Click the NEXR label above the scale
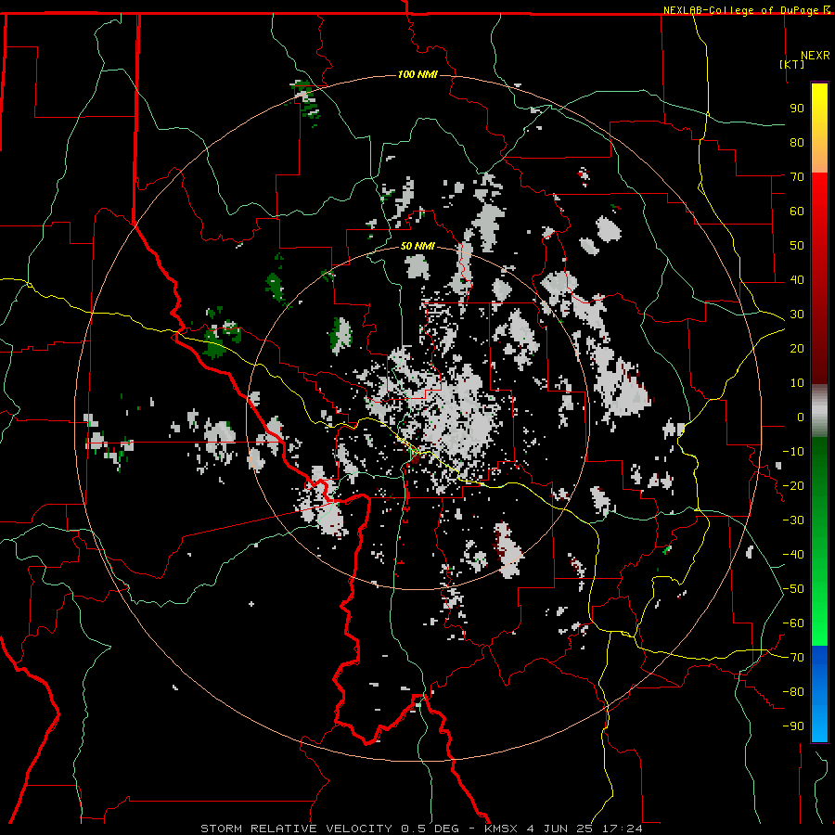835x835 pixels. click(815, 56)
